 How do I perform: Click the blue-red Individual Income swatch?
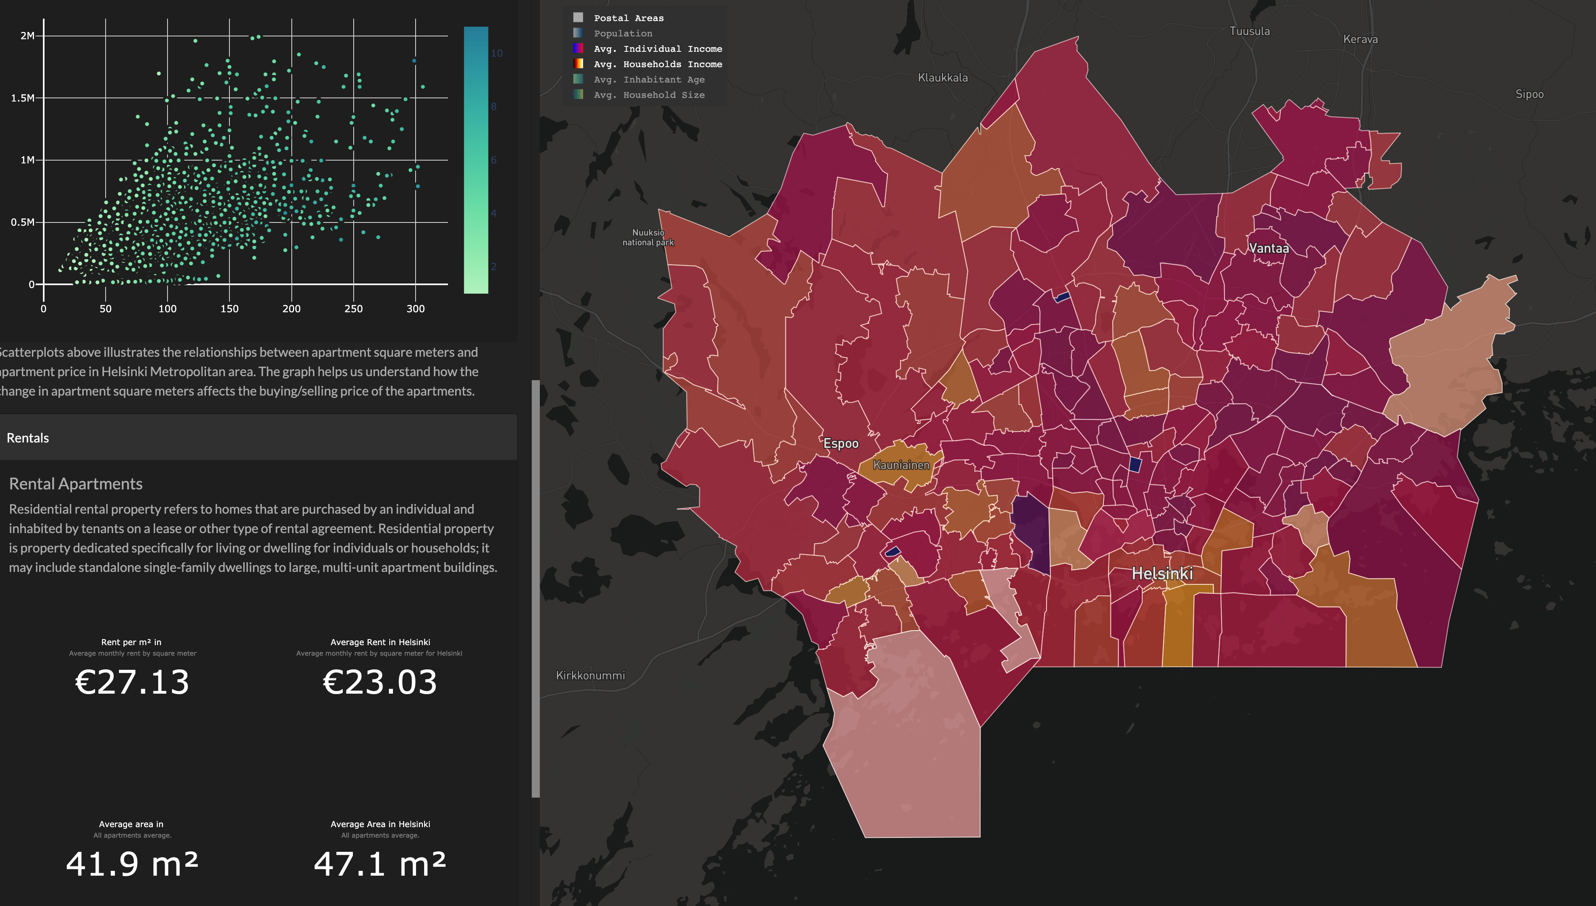click(x=578, y=49)
